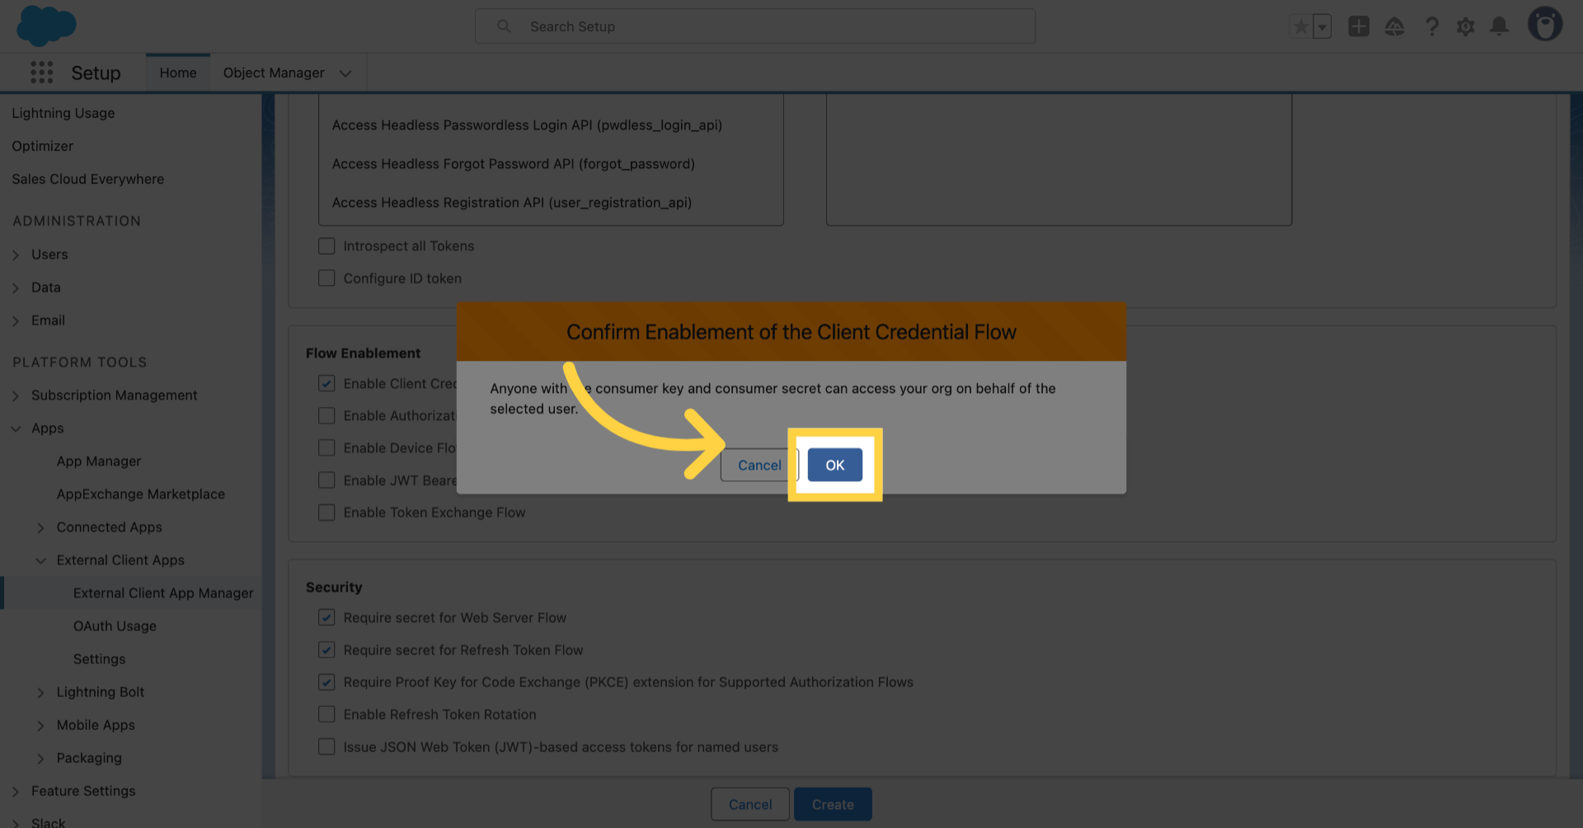Toggle the Enable Device Flow checkbox
This screenshot has height=828, width=1583.
click(326, 448)
